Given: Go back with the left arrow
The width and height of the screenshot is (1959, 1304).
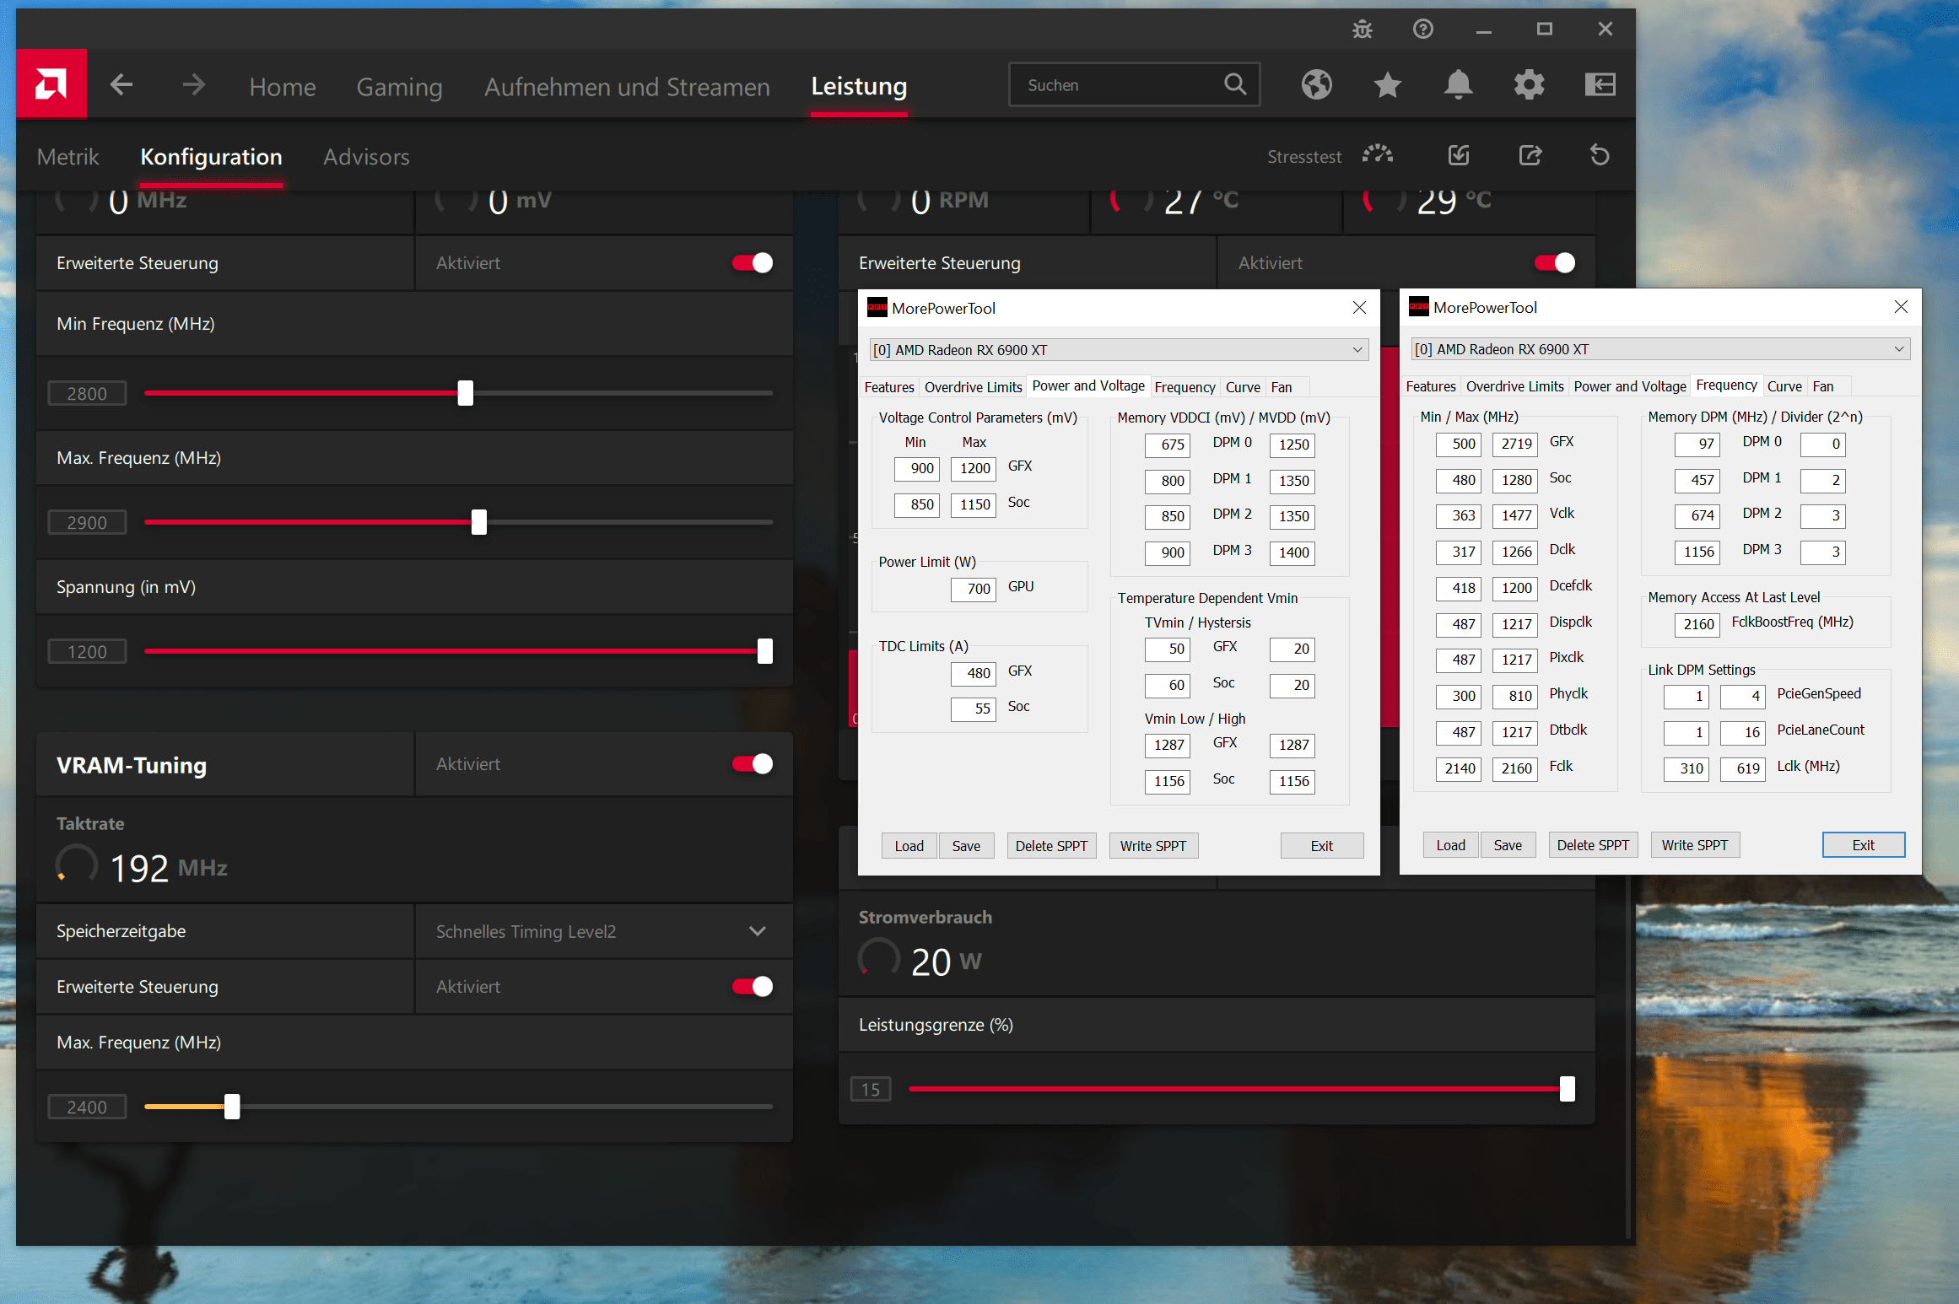Looking at the screenshot, I should 122,84.
